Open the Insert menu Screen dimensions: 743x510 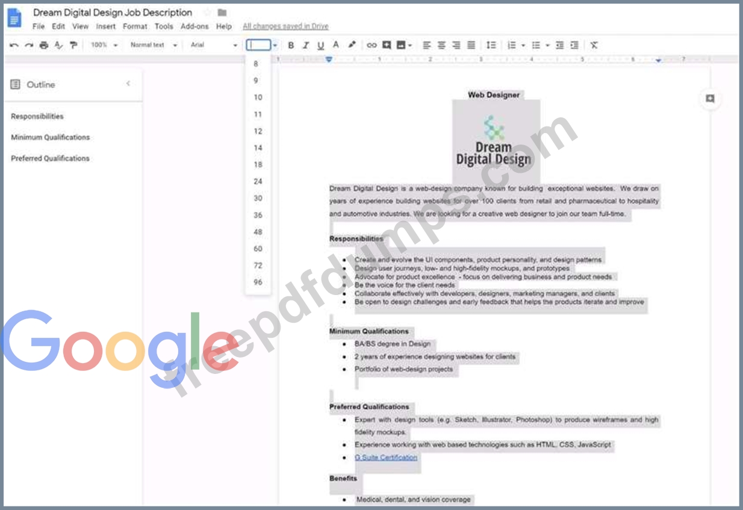pyautogui.click(x=106, y=26)
